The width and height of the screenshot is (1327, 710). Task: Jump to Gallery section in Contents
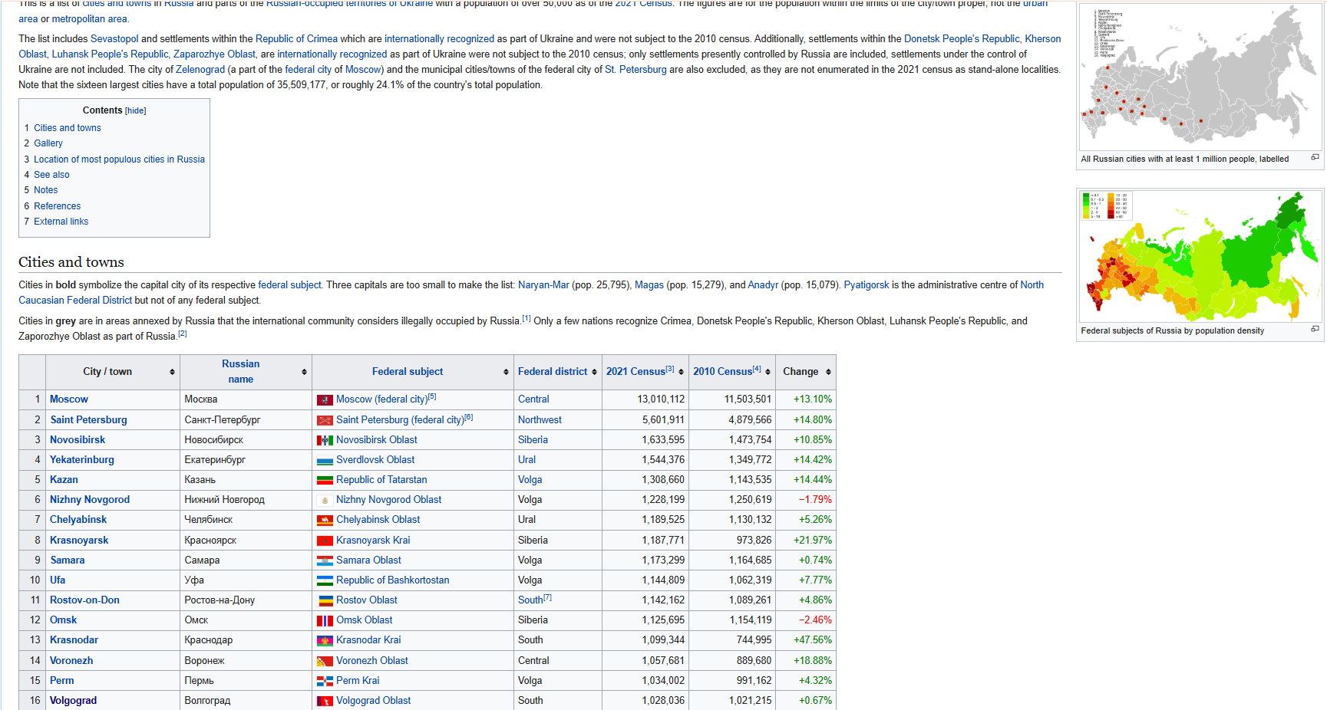[x=48, y=143]
